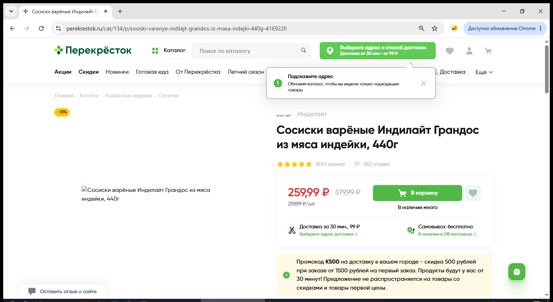Open the chat support floating button

click(x=517, y=272)
